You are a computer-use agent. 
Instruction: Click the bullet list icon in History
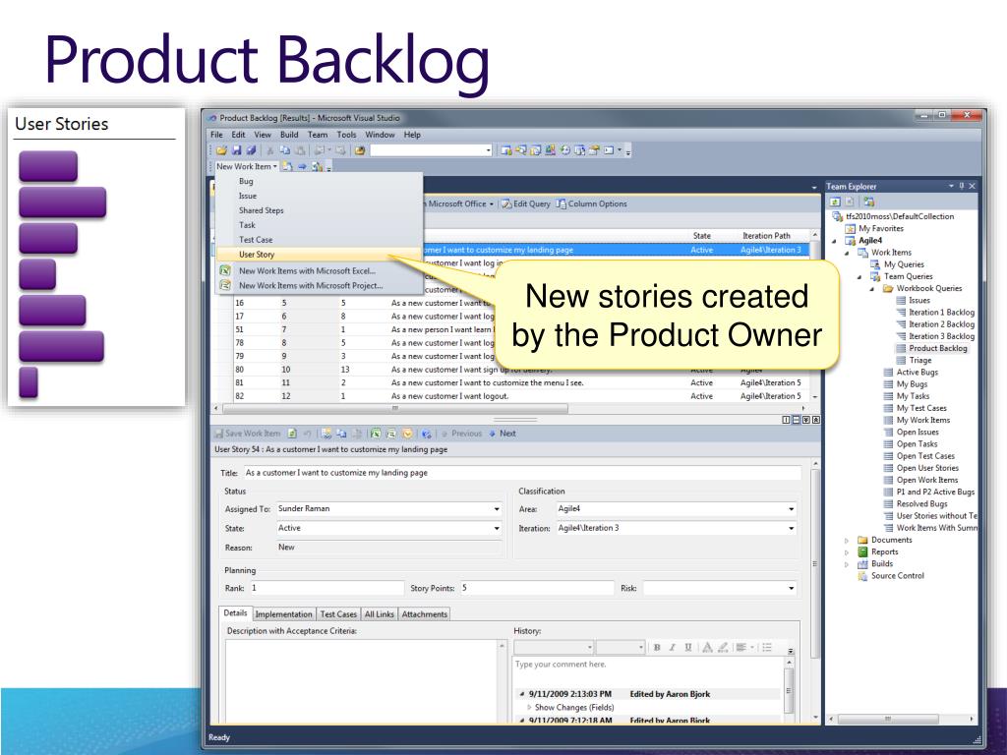(767, 647)
